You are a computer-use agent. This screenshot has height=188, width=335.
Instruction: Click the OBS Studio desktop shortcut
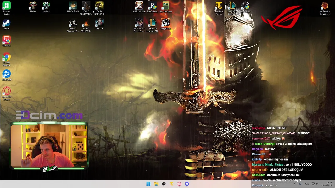245,7
